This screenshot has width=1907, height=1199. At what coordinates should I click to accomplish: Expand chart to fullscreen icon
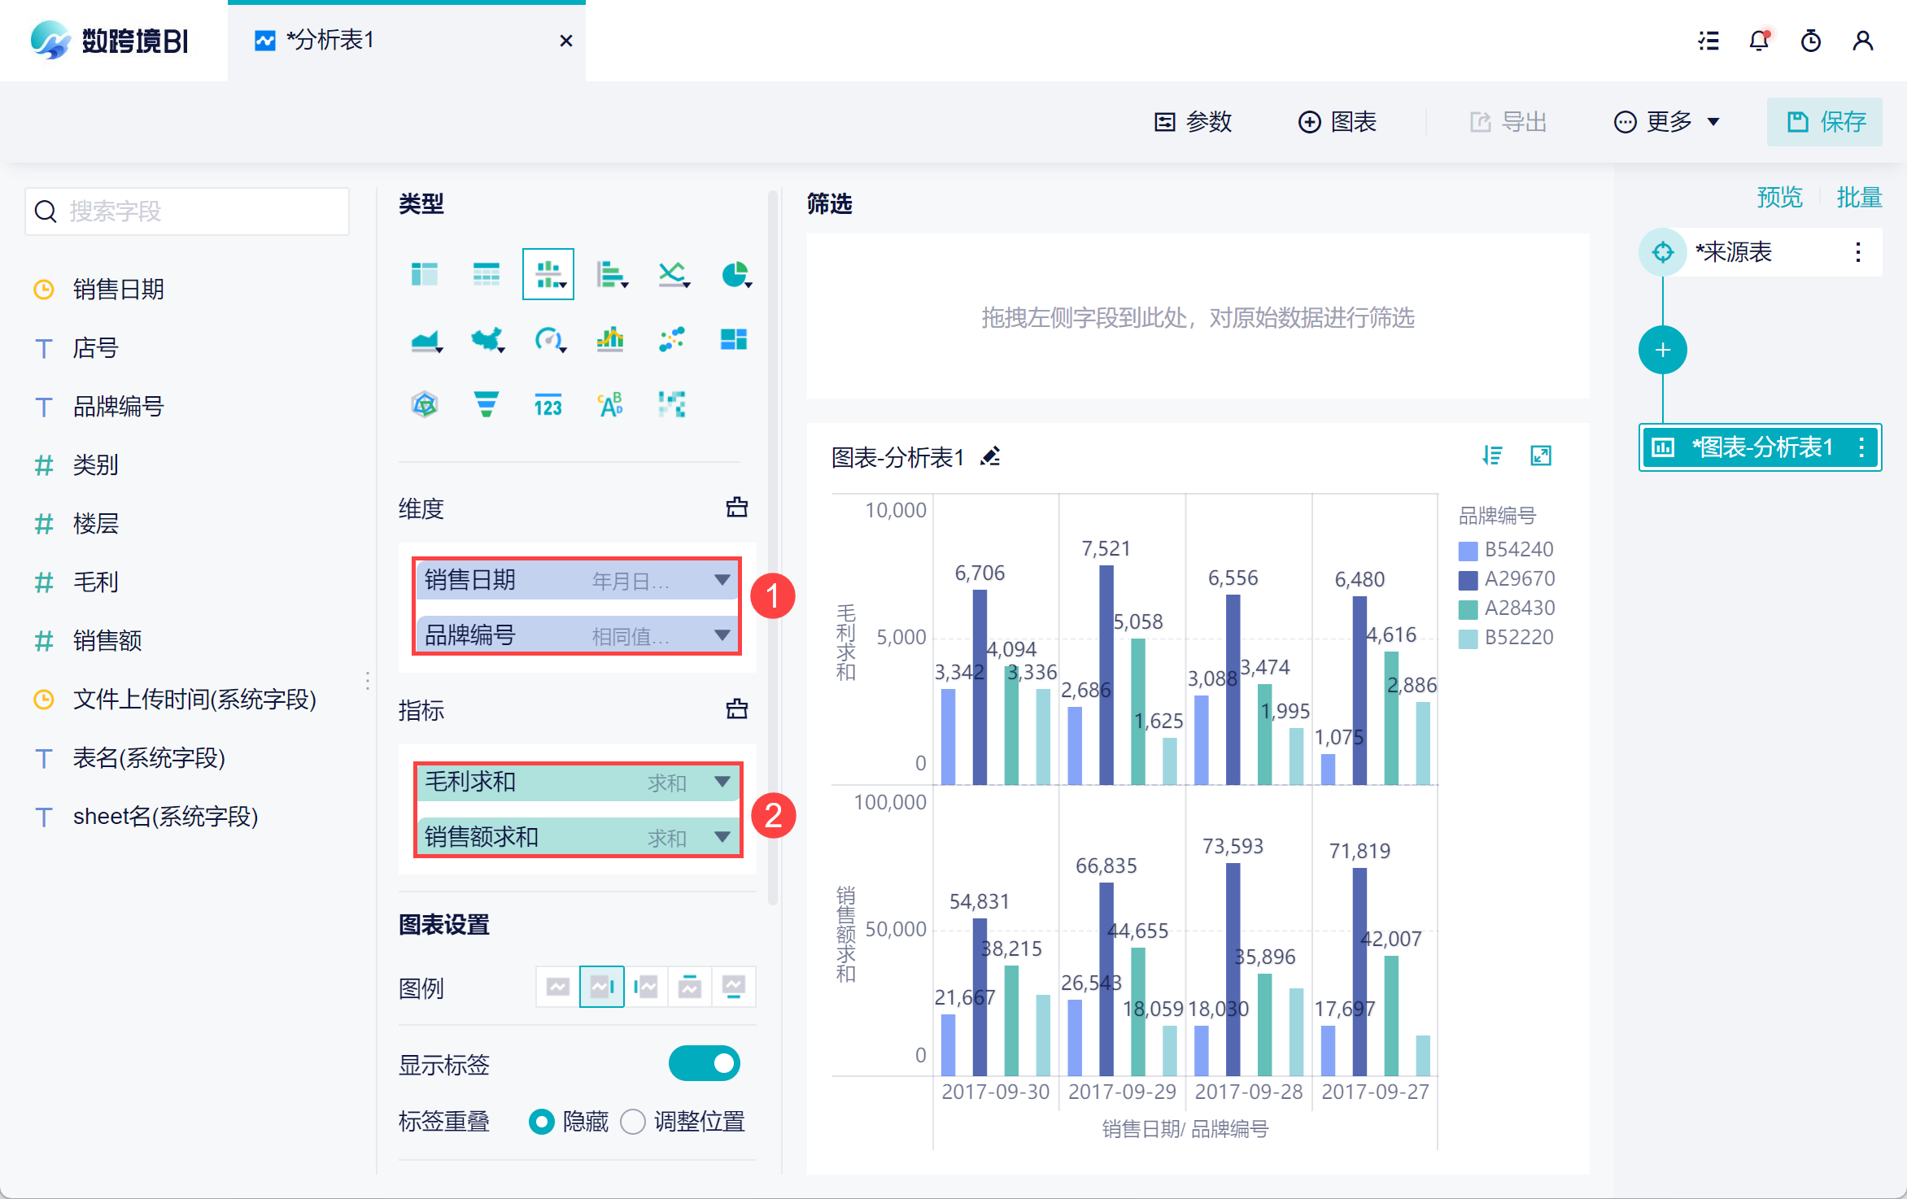[1541, 456]
